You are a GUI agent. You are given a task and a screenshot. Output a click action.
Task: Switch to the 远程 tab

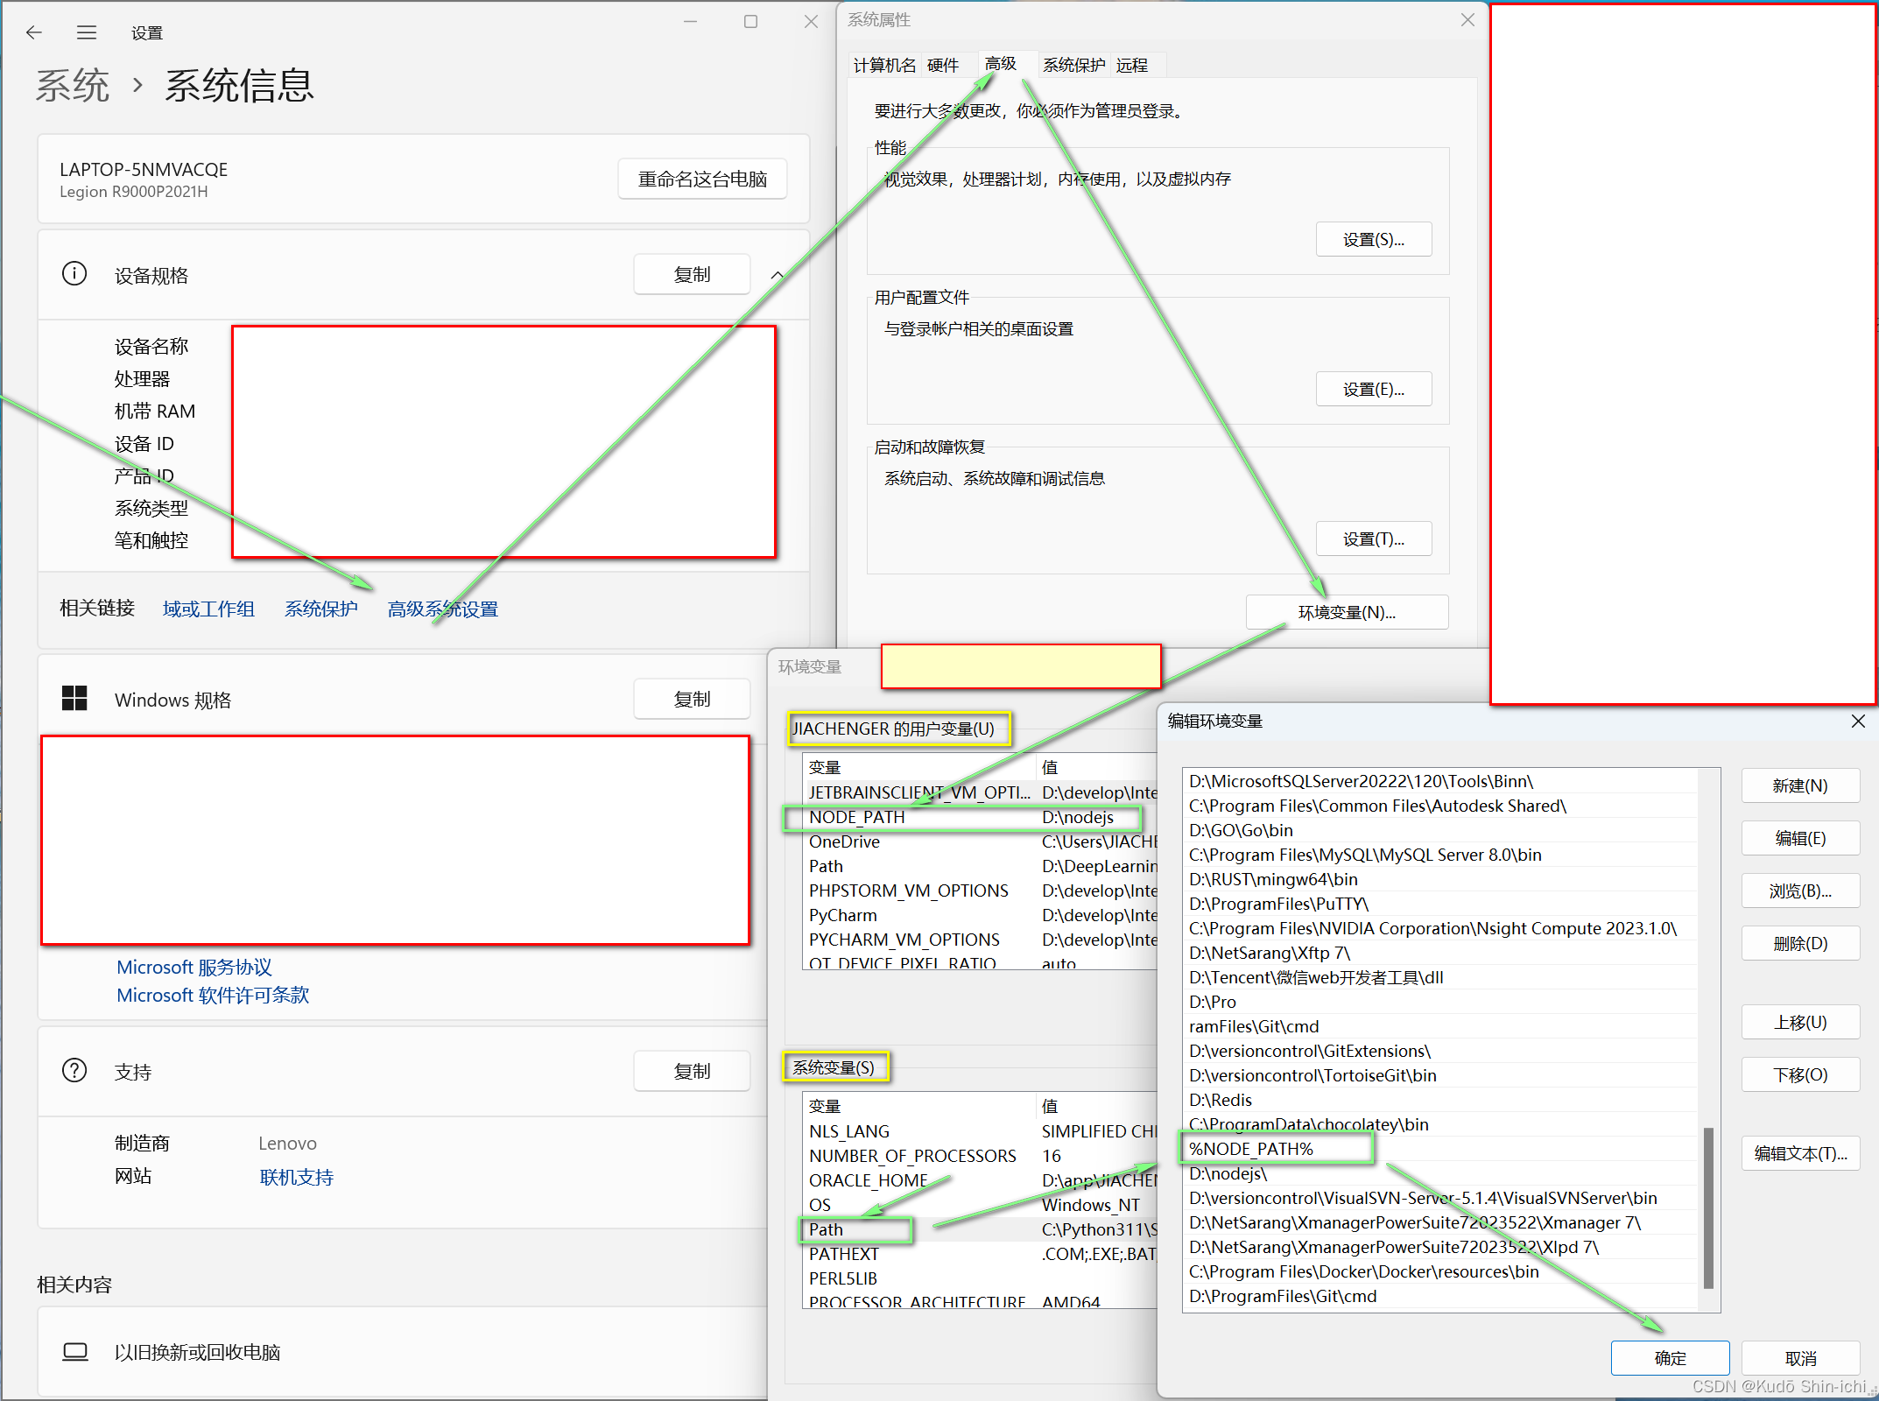pyautogui.click(x=1132, y=65)
